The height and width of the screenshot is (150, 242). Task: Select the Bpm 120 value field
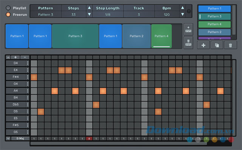(167, 14)
